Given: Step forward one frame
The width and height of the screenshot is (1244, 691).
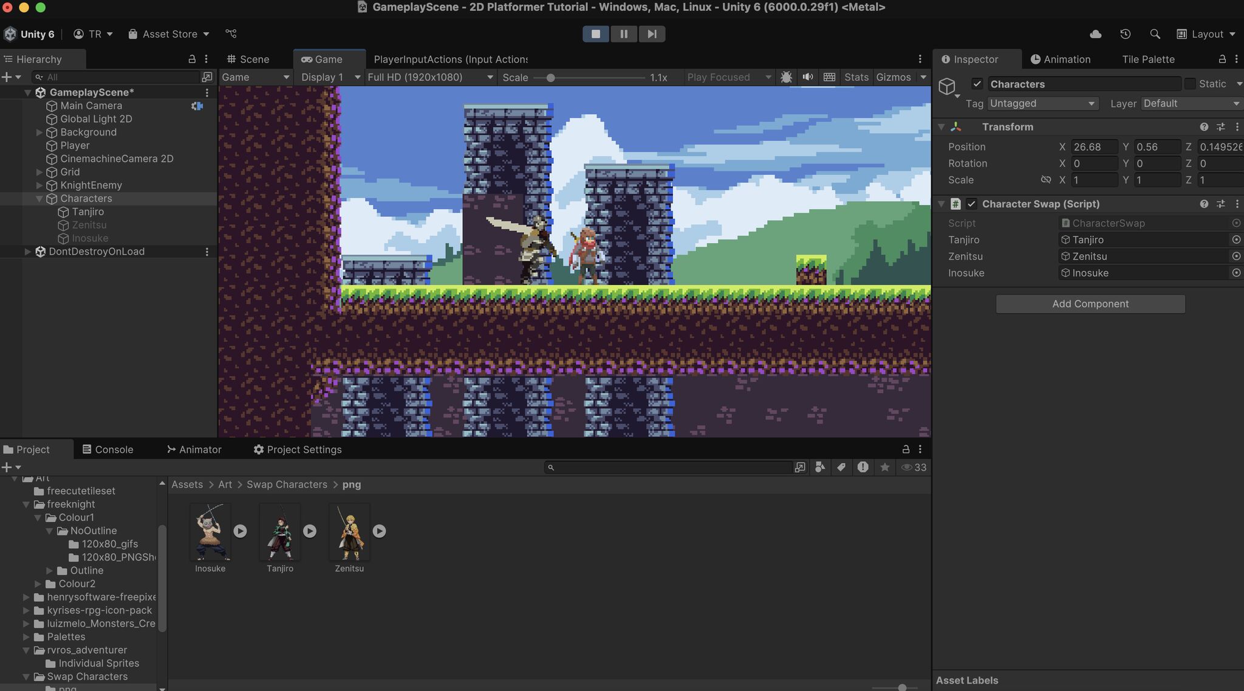Looking at the screenshot, I should [652, 33].
